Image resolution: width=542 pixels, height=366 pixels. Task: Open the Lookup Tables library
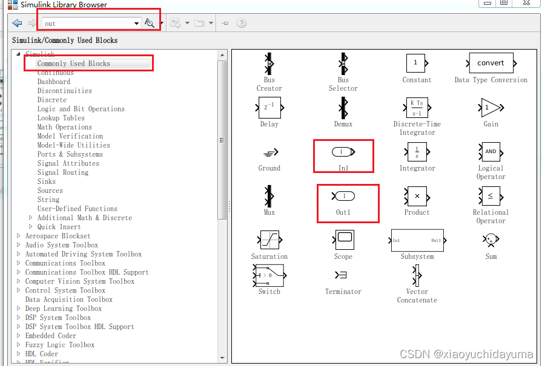pyautogui.click(x=61, y=118)
